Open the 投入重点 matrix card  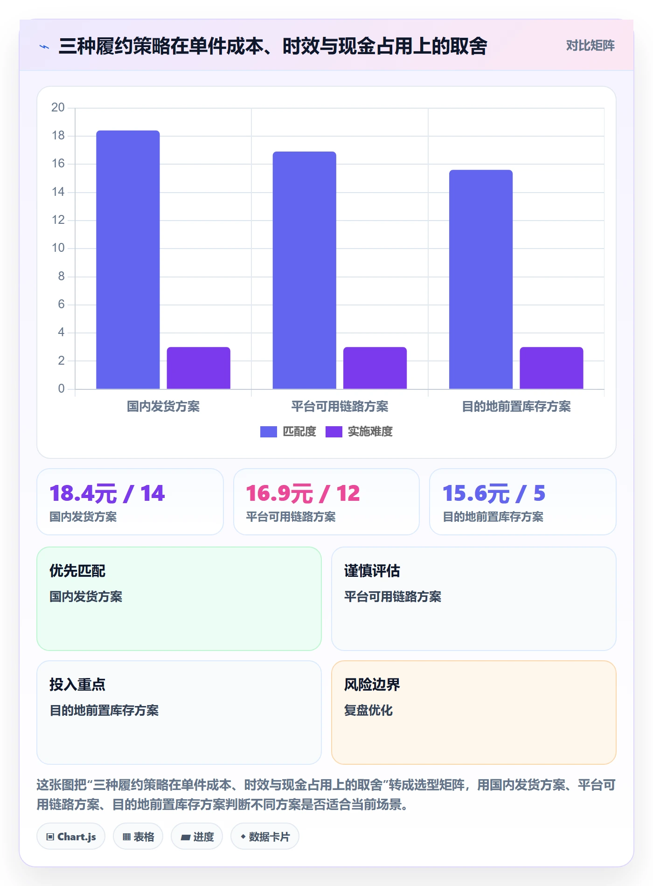179,713
